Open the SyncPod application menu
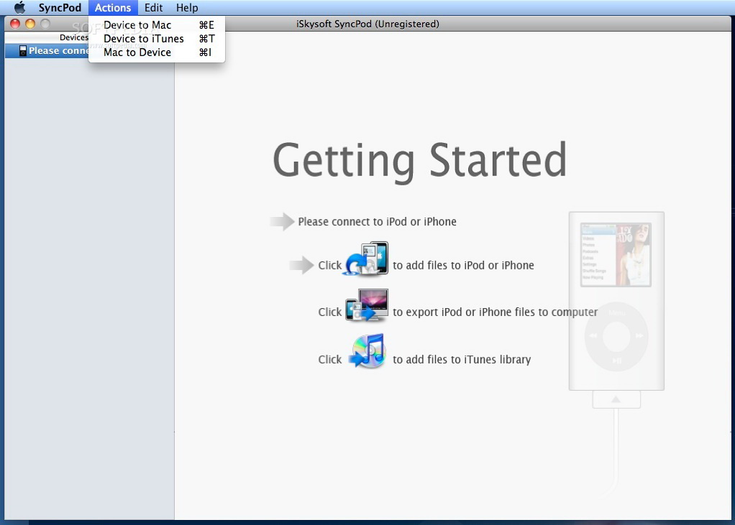Viewport: 735px width, 525px height. click(60, 7)
